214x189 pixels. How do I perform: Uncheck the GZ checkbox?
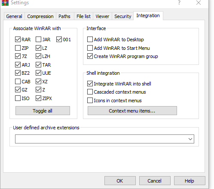(x=18, y=90)
